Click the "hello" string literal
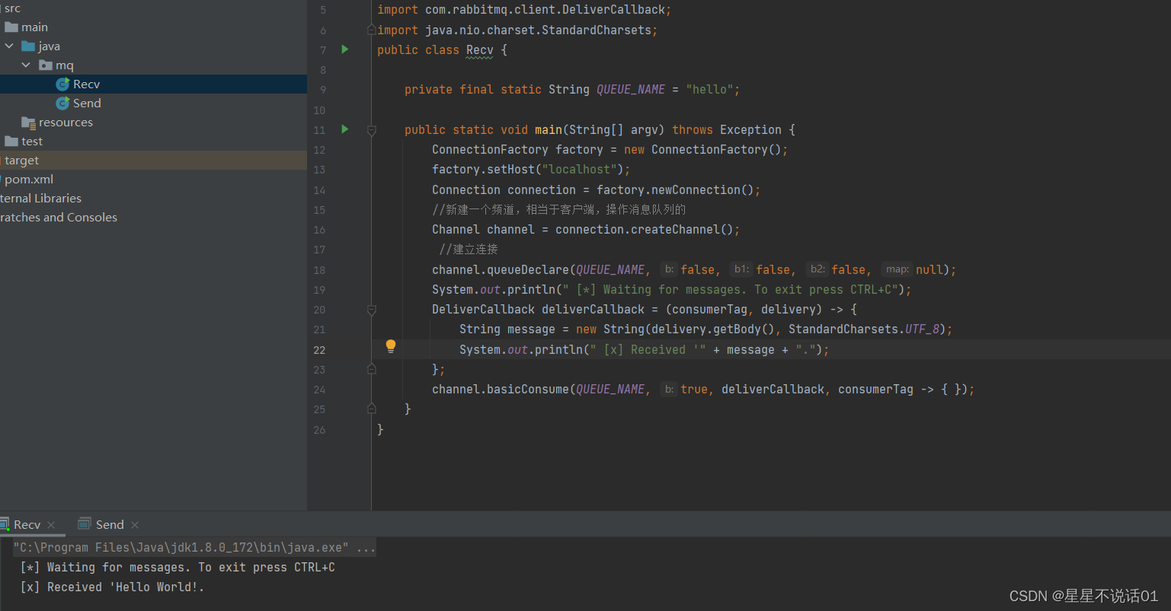1171x611 pixels. (709, 90)
